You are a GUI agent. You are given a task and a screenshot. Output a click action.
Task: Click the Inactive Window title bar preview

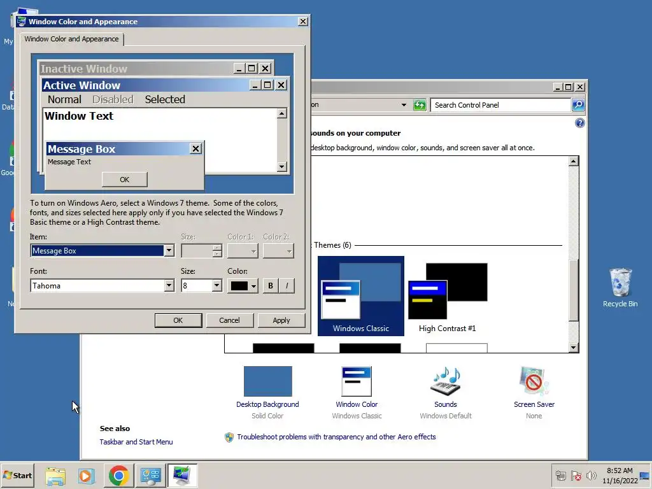pyautogui.click(x=136, y=69)
